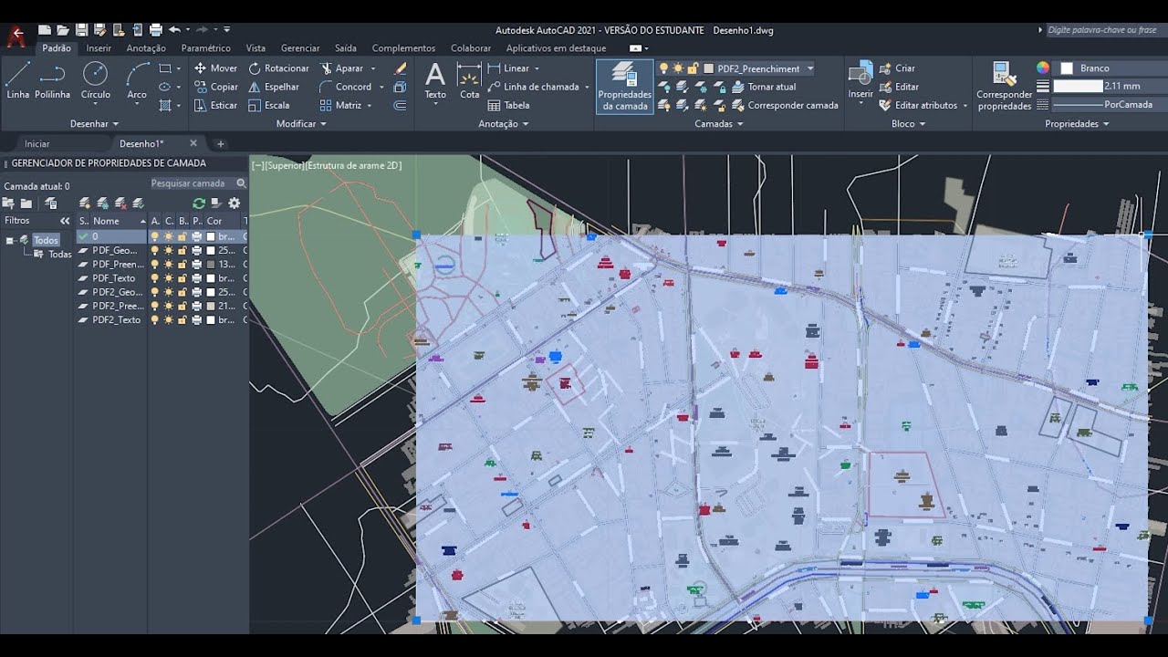This screenshot has height=657, width=1168.
Task: Toggle the lock for layer PDF_Geo...
Action: [x=182, y=250]
